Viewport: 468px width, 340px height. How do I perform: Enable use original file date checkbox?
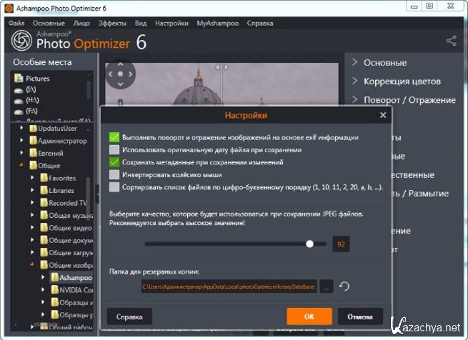(x=114, y=150)
